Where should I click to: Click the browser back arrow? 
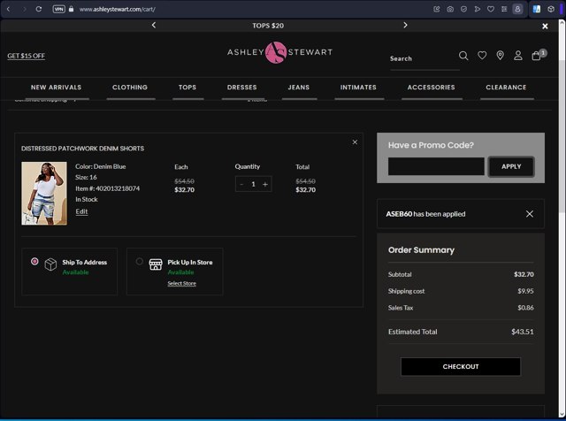tap(9, 9)
